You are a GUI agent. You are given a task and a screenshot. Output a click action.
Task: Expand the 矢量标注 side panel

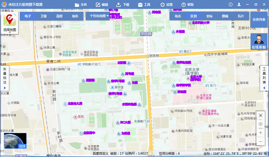[x=5, y=78]
